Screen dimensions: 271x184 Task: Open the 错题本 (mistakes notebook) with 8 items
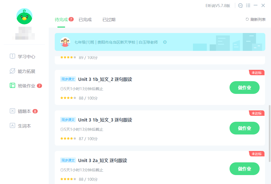(20, 111)
